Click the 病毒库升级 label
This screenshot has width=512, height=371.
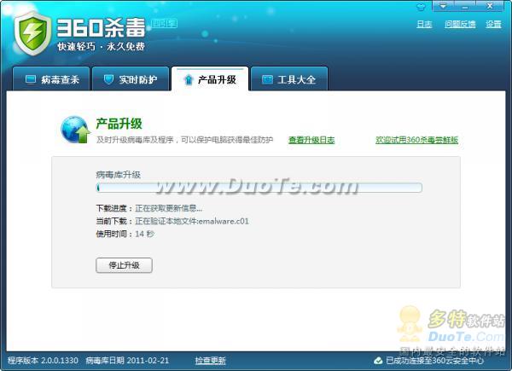[119, 175]
